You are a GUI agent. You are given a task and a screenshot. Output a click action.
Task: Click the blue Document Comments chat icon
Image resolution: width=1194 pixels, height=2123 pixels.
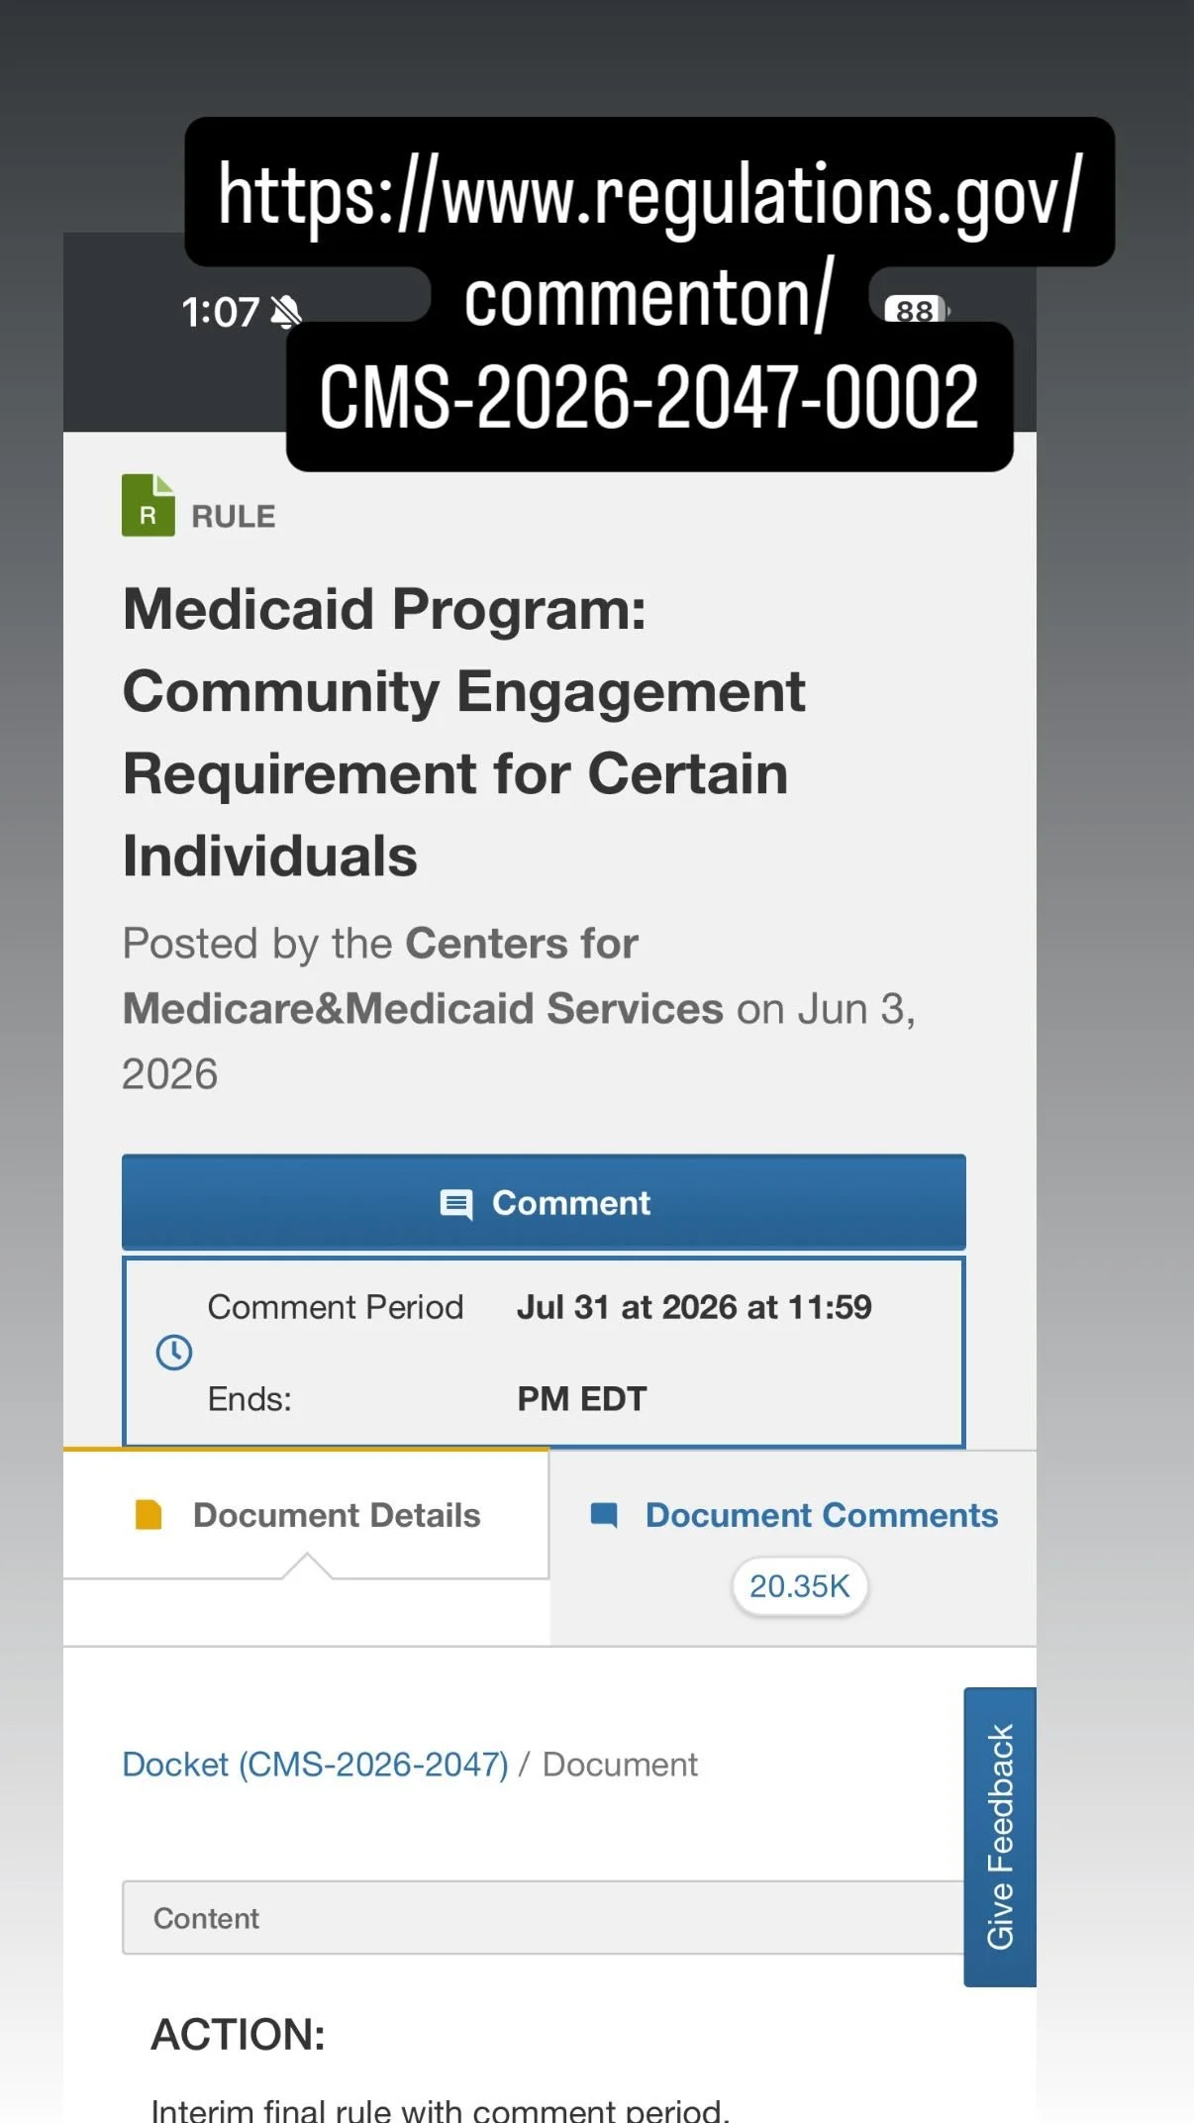pyautogui.click(x=604, y=1515)
